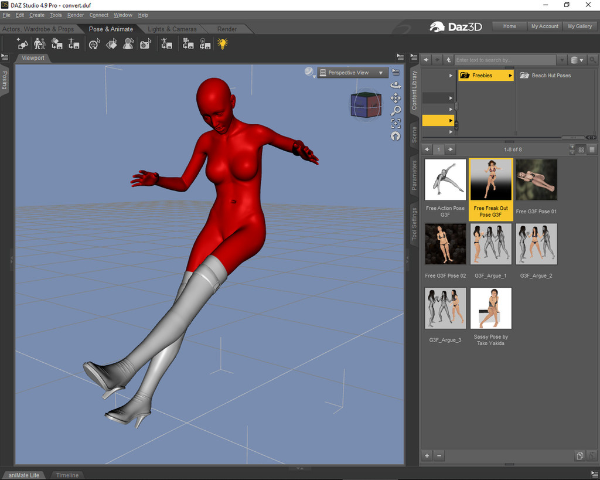
Task: Open the Posing side tab
Action: tap(5, 80)
